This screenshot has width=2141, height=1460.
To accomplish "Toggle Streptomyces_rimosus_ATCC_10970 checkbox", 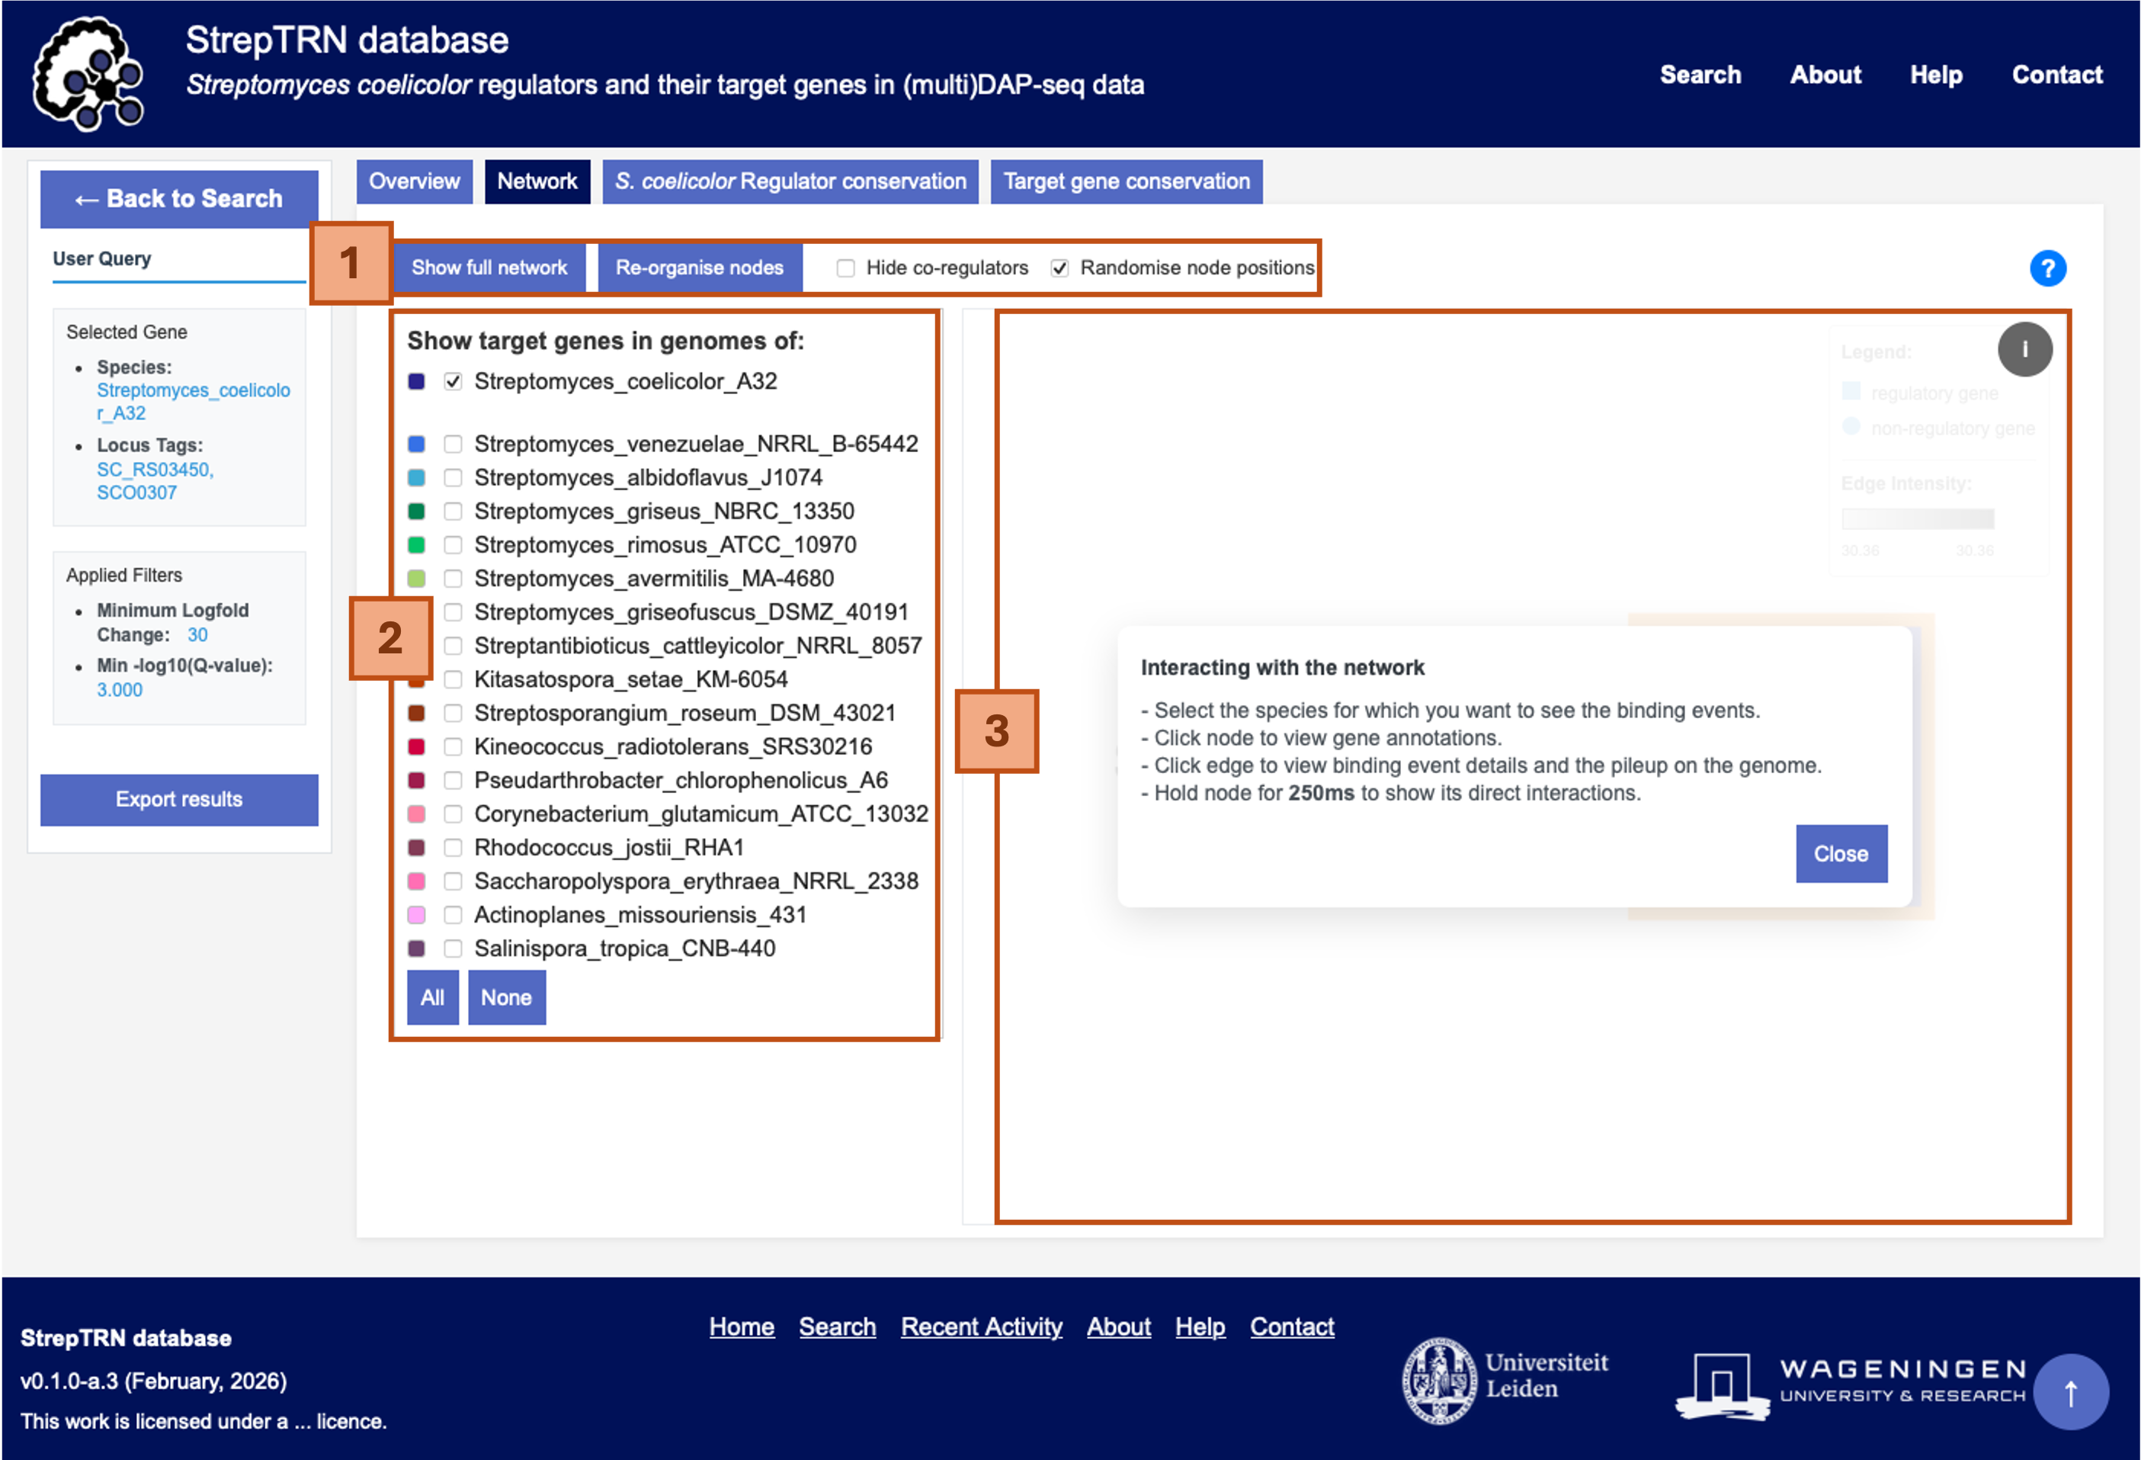I will [x=452, y=544].
